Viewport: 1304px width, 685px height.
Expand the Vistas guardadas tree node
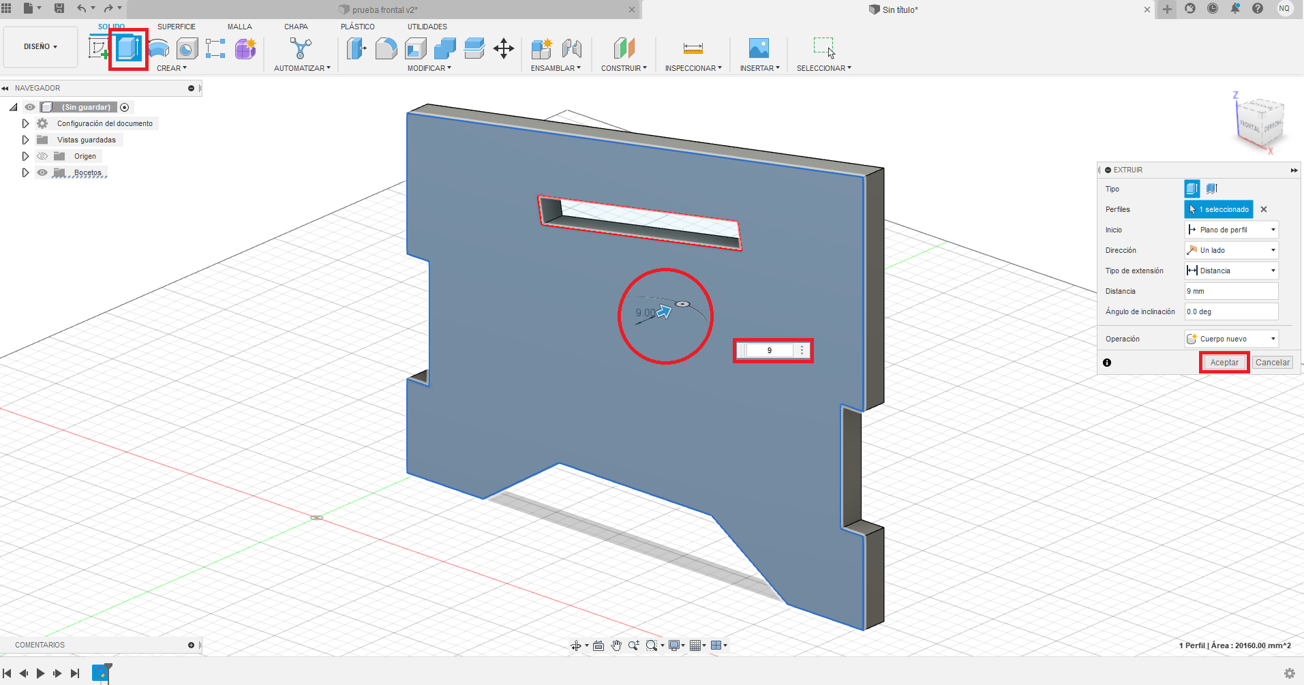pos(25,140)
